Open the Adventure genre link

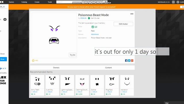pos(95,34)
